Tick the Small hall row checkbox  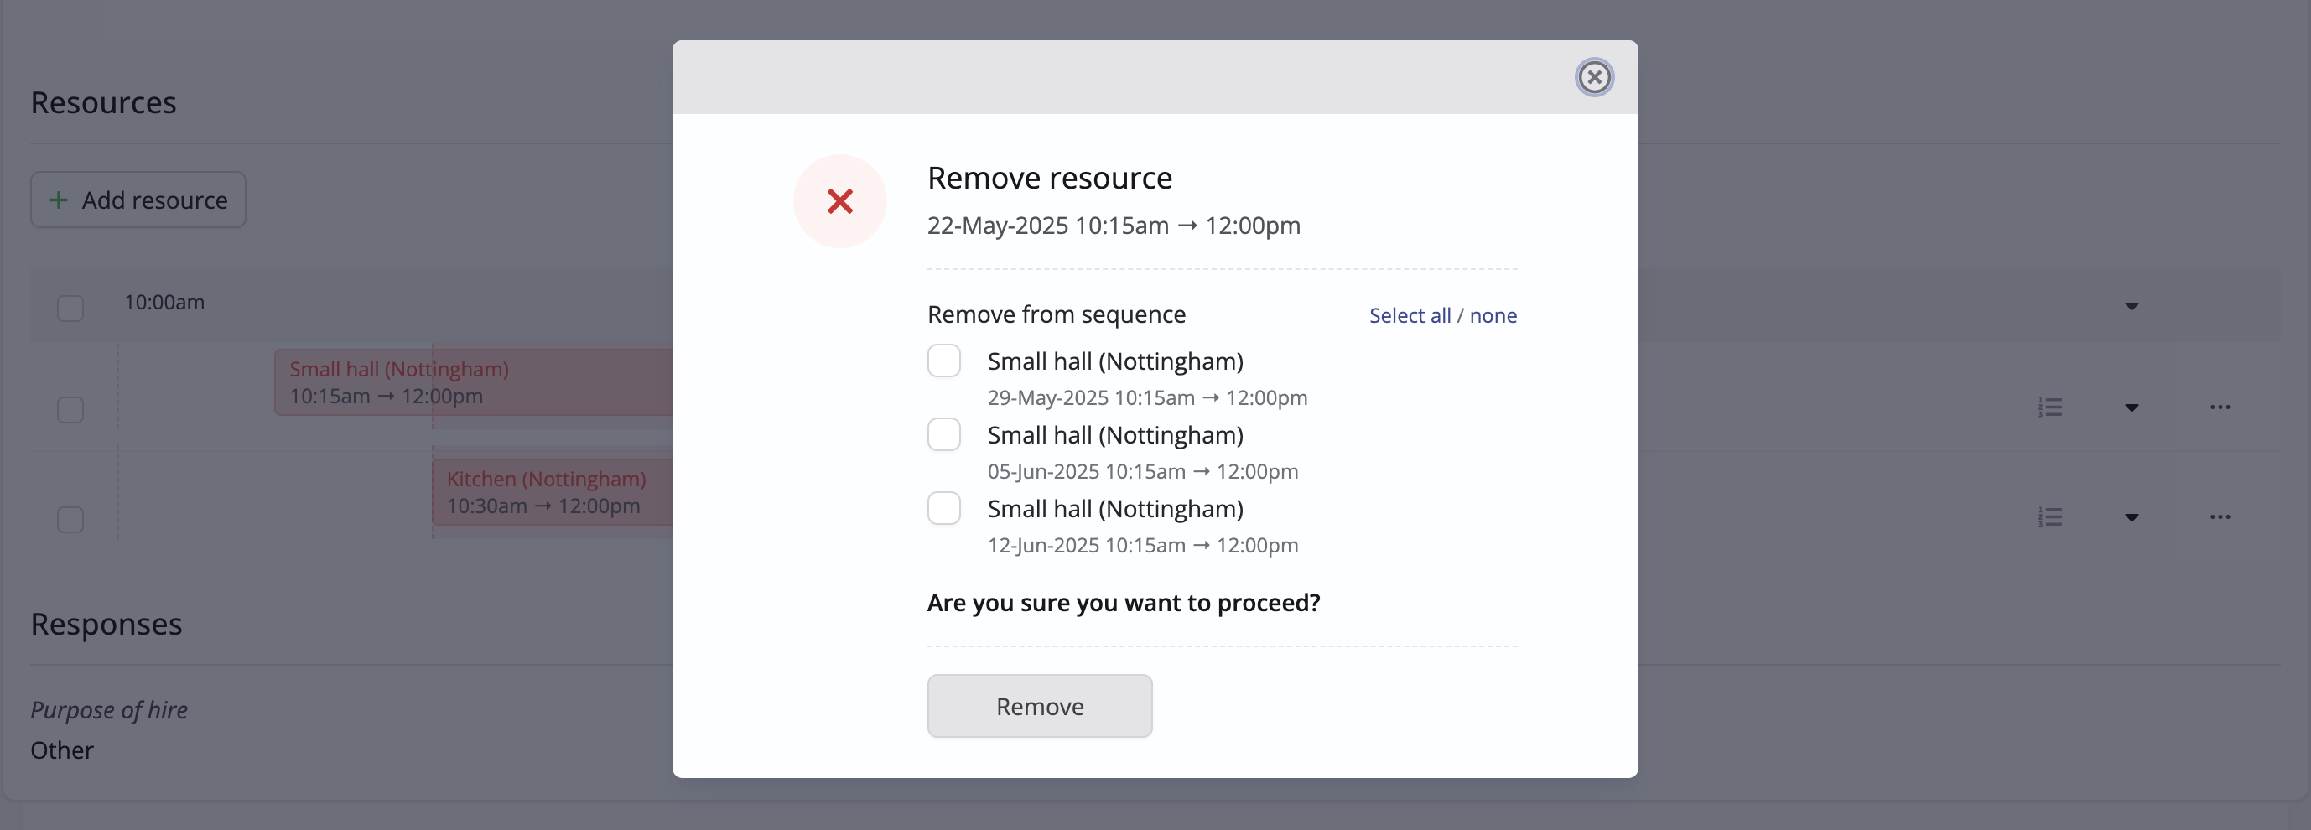coord(70,409)
